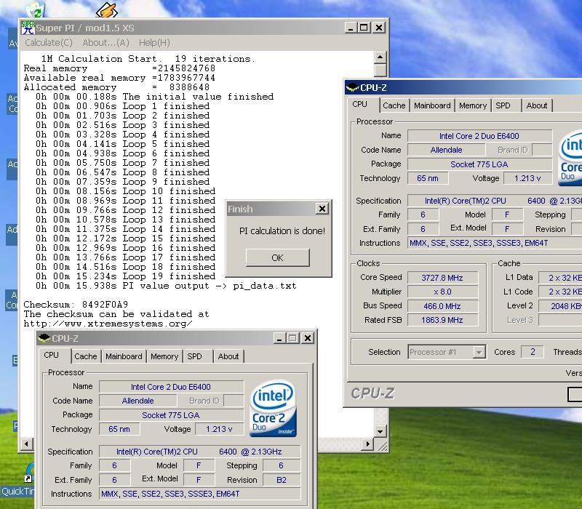Click the "Real memory =2145824768" line
The image size is (582, 509).
(119, 68)
